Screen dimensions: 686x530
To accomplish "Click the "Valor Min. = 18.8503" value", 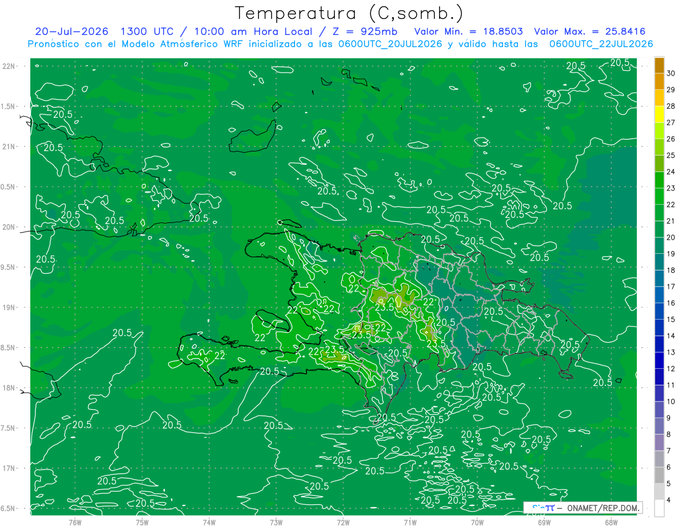I will click(x=468, y=31).
